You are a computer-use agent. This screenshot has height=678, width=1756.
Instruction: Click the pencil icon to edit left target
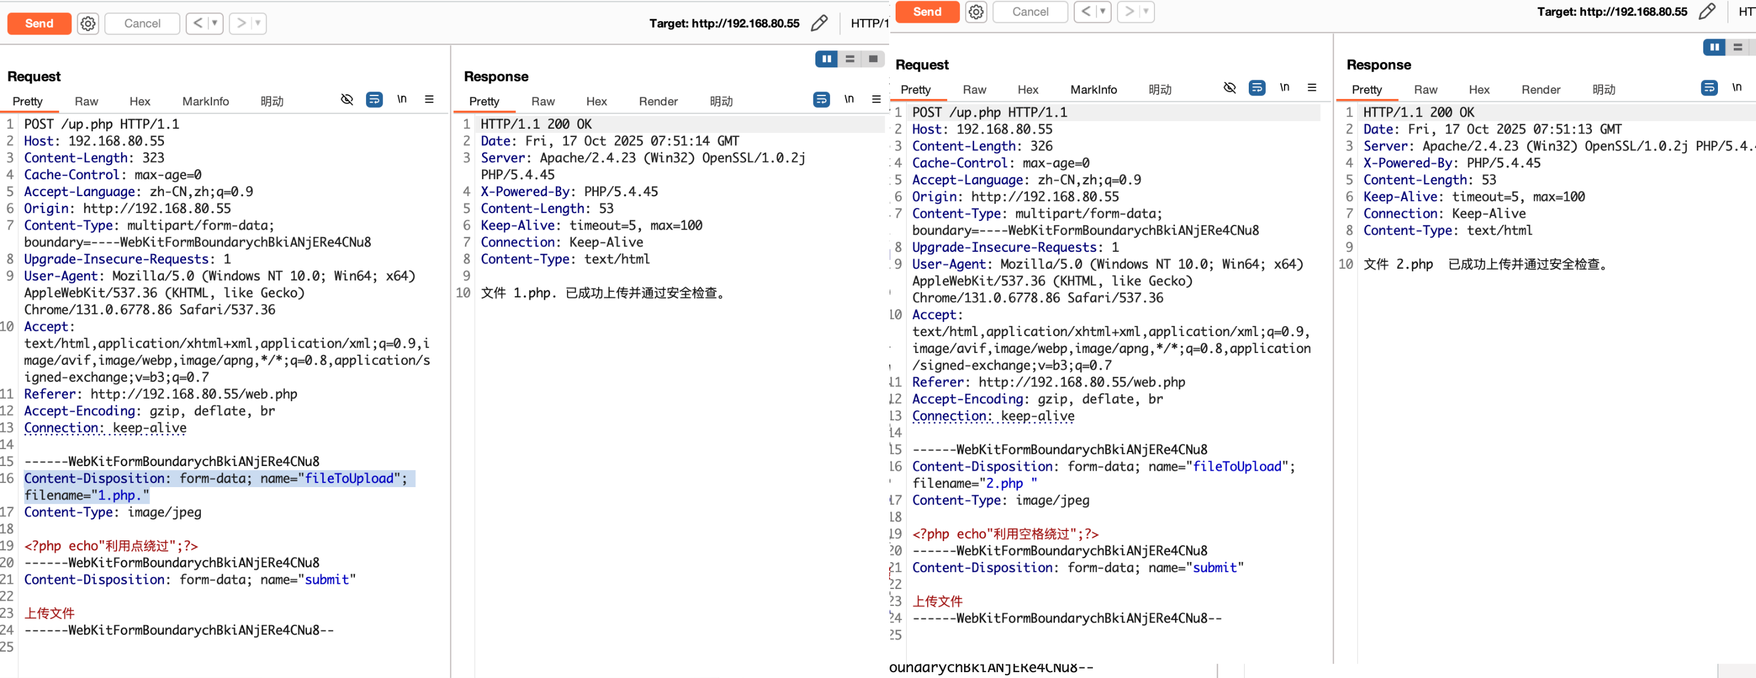point(819,23)
